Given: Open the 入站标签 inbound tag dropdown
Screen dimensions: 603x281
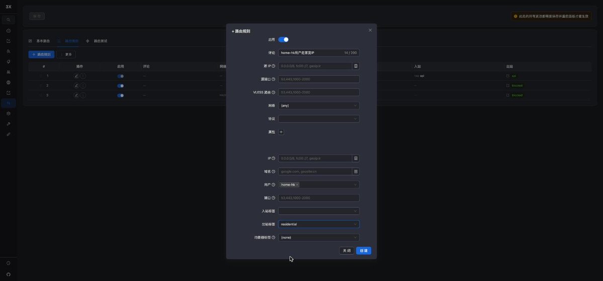Looking at the screenshot, I should click(319, 211).
